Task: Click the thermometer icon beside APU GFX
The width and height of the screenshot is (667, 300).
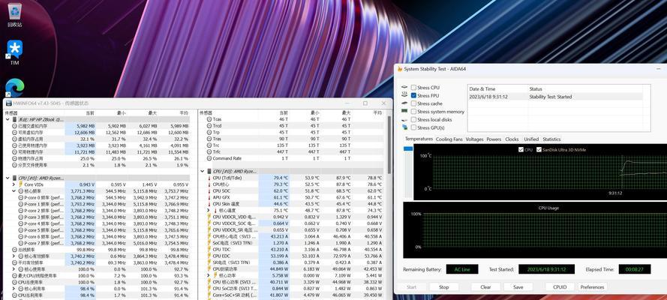Action: [x=209, y=197]
